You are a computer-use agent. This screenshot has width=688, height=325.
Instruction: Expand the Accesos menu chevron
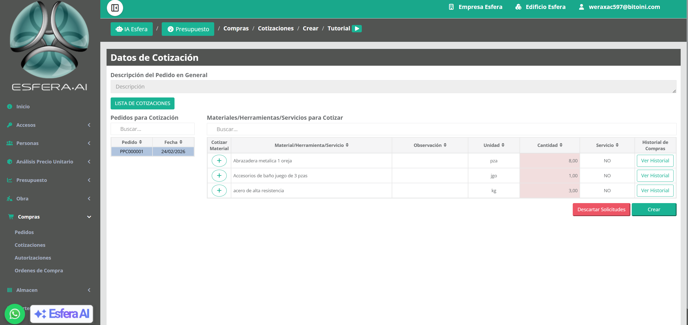pos(89,125)
